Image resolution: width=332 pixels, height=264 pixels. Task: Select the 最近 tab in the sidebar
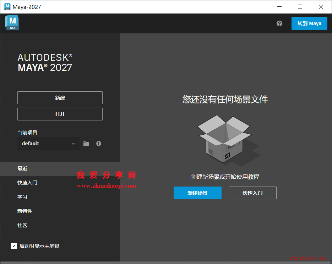pos(23,168)
